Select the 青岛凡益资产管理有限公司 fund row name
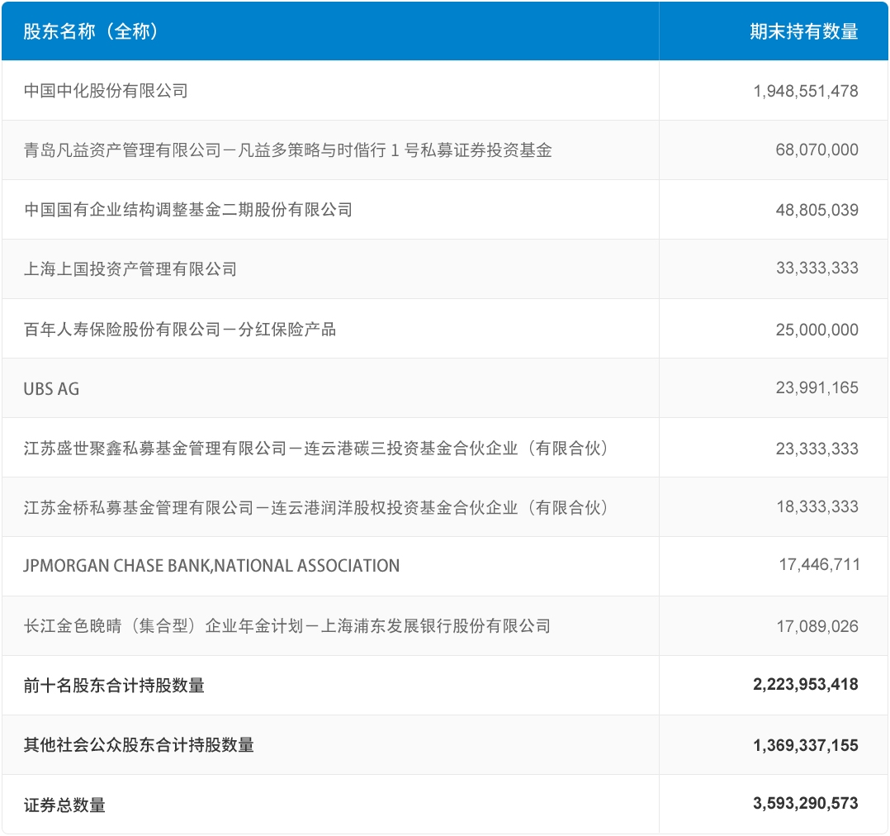890x836 pixels. 287,150
